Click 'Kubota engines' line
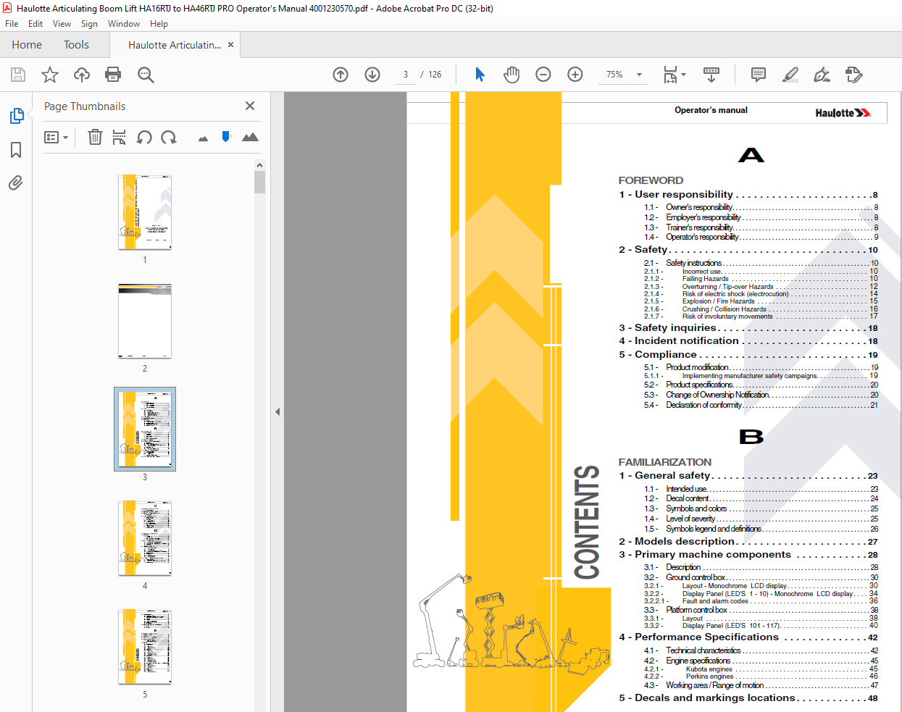Viewport: 902px width, 712px height. [x=761, y=669]
